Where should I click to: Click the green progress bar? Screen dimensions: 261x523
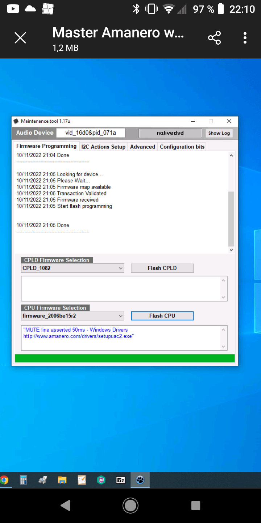click(125, 358)
